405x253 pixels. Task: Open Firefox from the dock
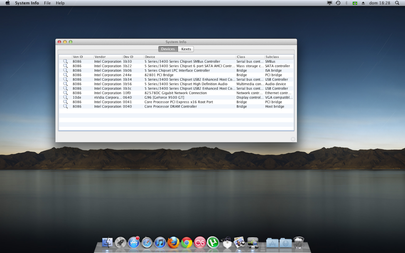point(173,242)
